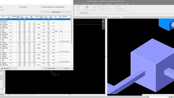
Task: Open the view tab list dropdown arrow
Action: point(106,17)
